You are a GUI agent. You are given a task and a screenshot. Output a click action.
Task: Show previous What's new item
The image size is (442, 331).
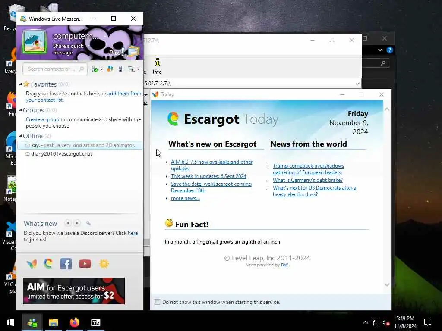pos(68,223)
